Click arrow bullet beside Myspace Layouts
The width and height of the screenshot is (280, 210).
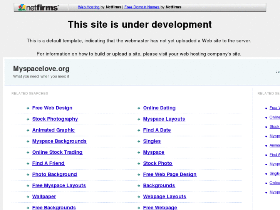[139, 119]
